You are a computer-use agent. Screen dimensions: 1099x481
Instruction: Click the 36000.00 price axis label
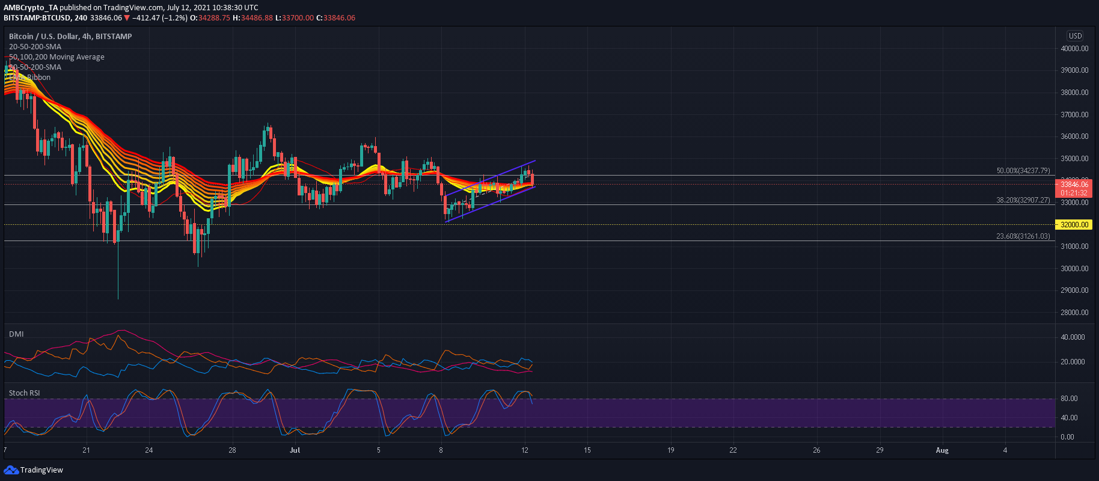coord(1074,136)
